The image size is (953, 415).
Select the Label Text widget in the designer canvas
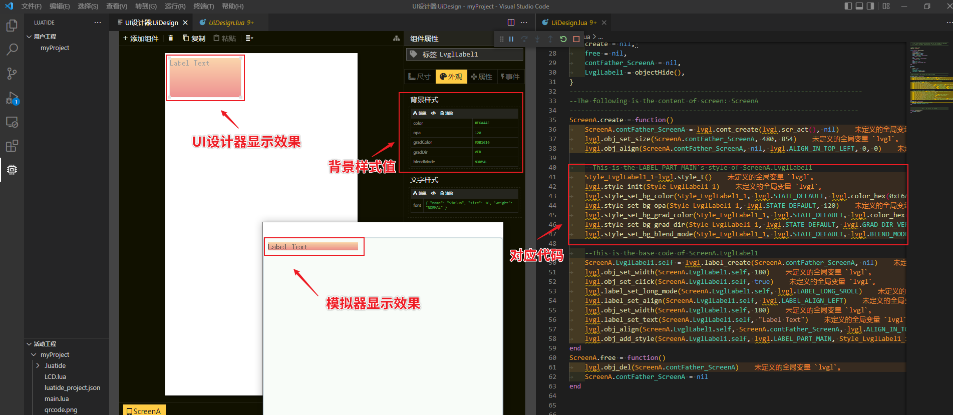point(205,77)
